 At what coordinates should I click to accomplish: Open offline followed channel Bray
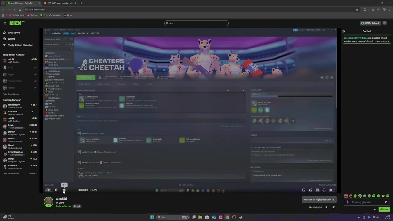pyautogui.click(x=20, y=68)
